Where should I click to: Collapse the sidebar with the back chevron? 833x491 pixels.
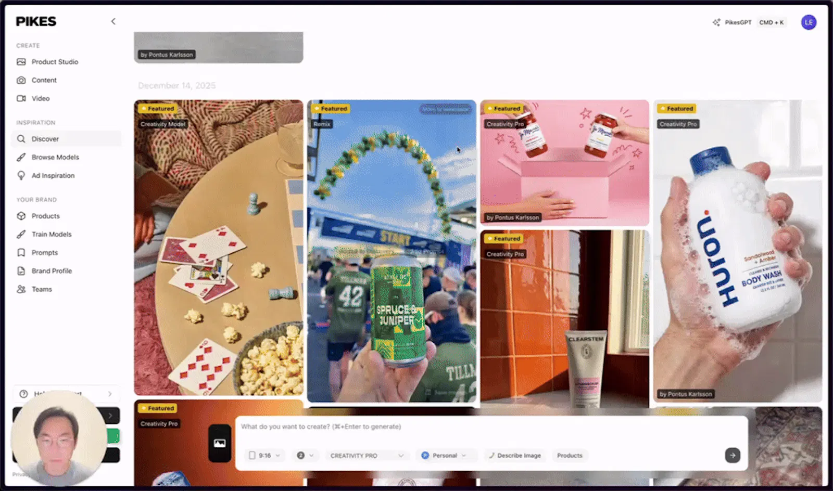pos(113,21)
